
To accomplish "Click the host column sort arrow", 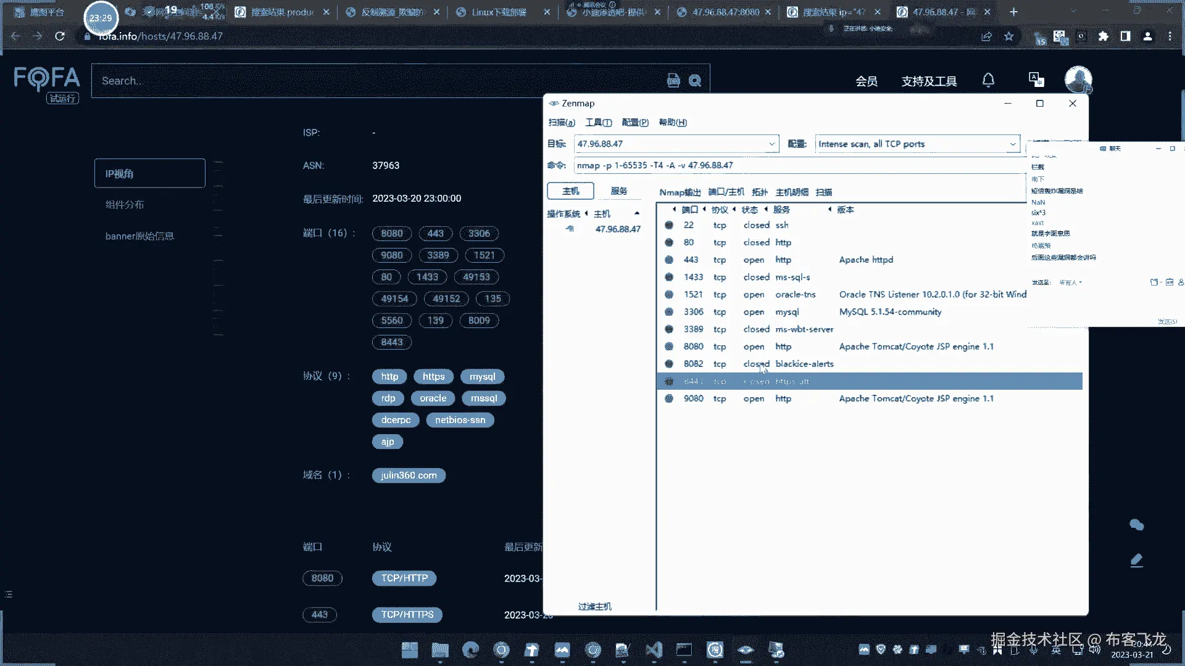I will tap(637, 213).
